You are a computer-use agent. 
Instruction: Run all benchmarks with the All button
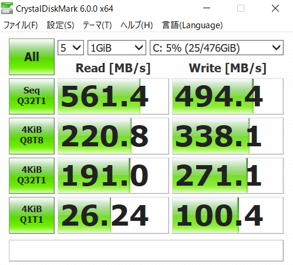tap(32, 56)
